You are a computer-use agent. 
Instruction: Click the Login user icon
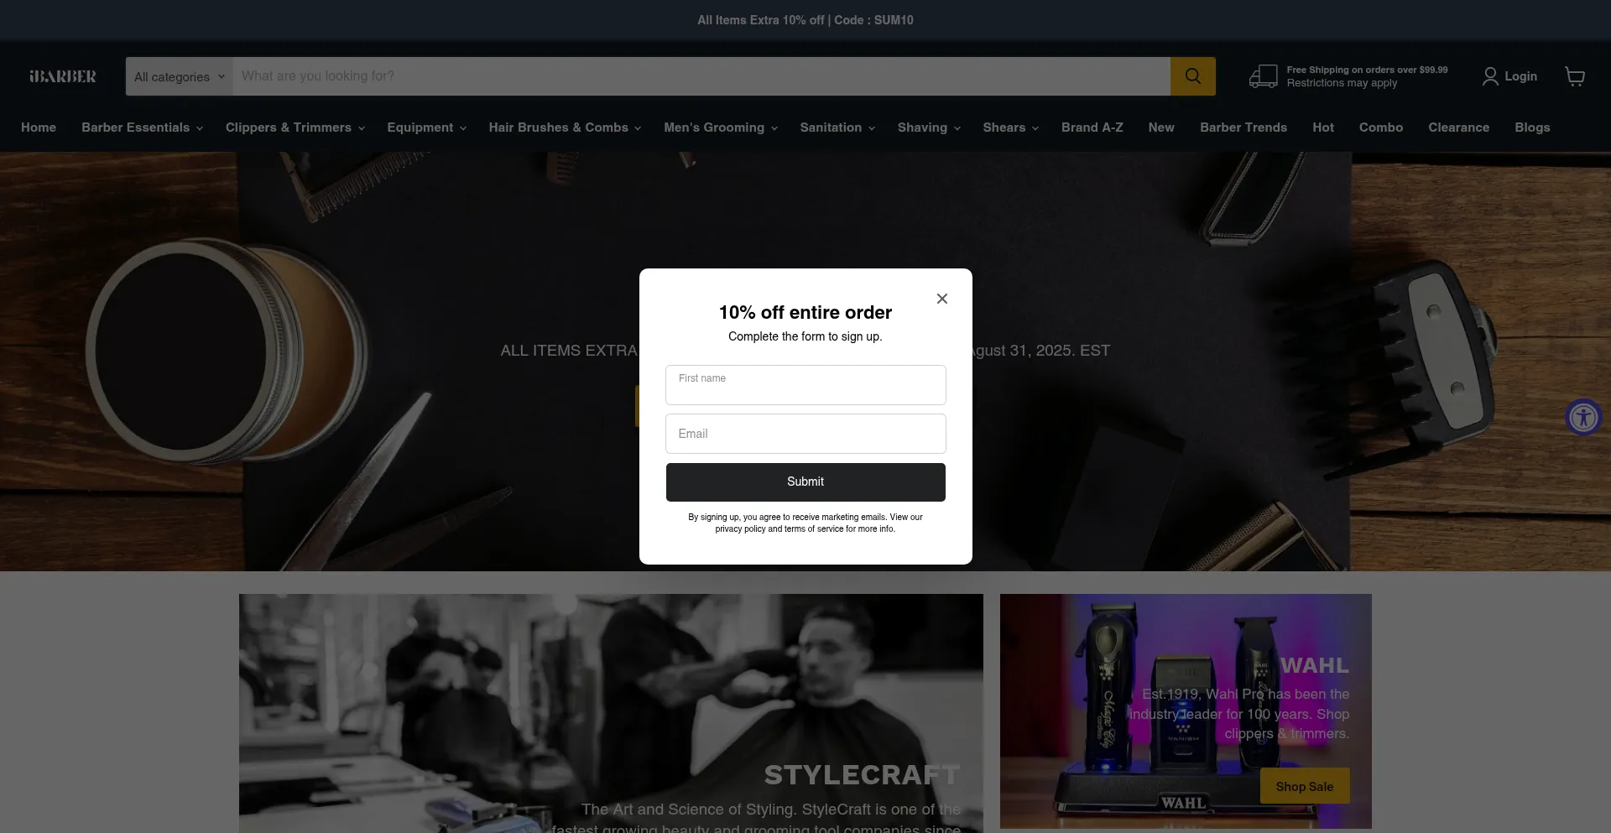[1490, 76]
